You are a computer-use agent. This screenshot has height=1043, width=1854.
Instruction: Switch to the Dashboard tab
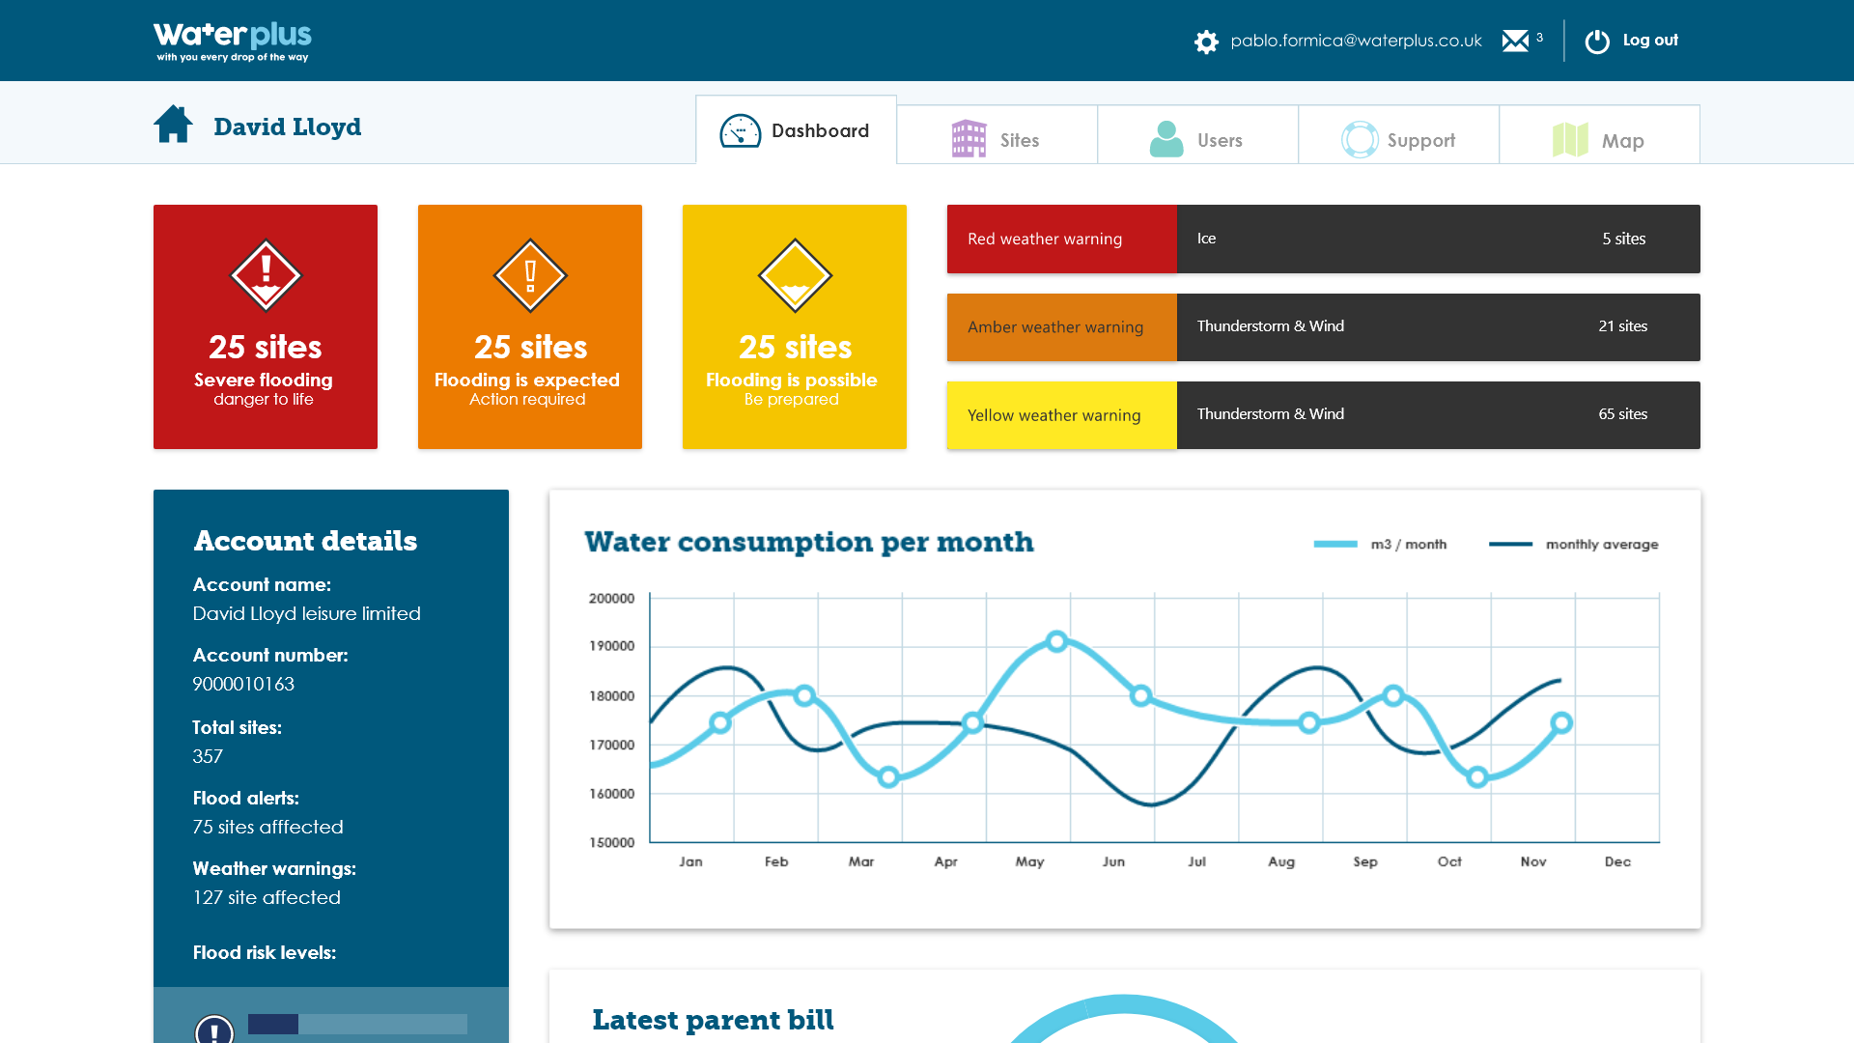(x=796, y=130)
